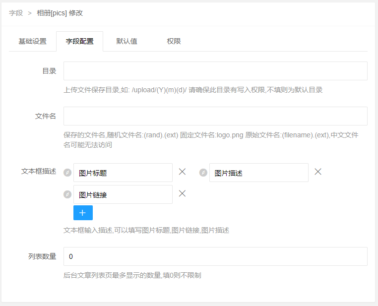Switch to the 基础设置 tab
The image size is (378, 306).
click(33, 41)
